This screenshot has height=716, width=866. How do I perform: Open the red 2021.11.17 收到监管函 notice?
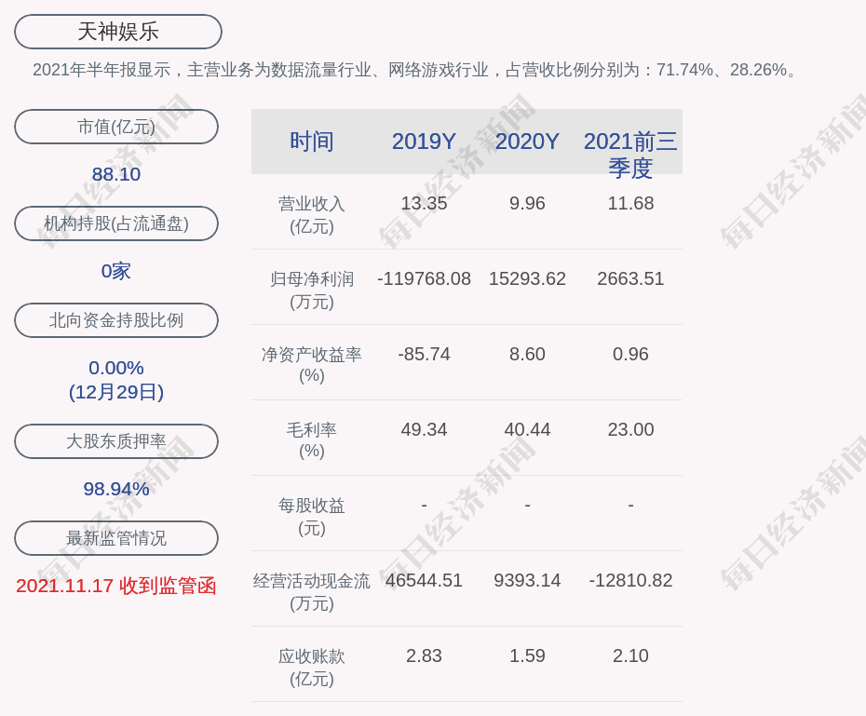pyautogui.click(x=116, y=586)
